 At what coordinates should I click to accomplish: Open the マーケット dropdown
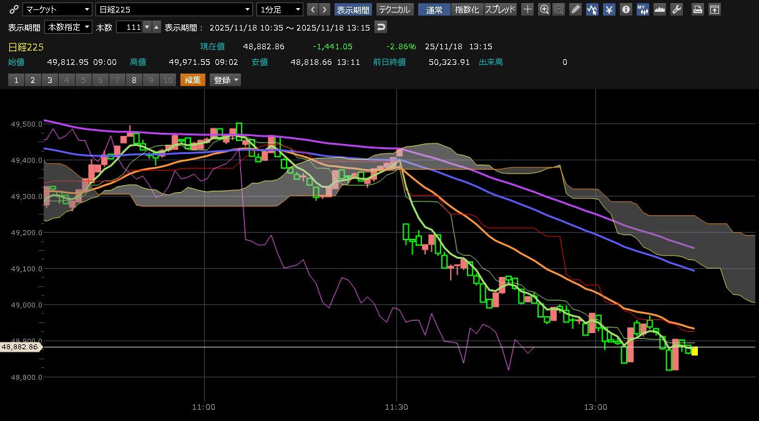tap(57, 9)
